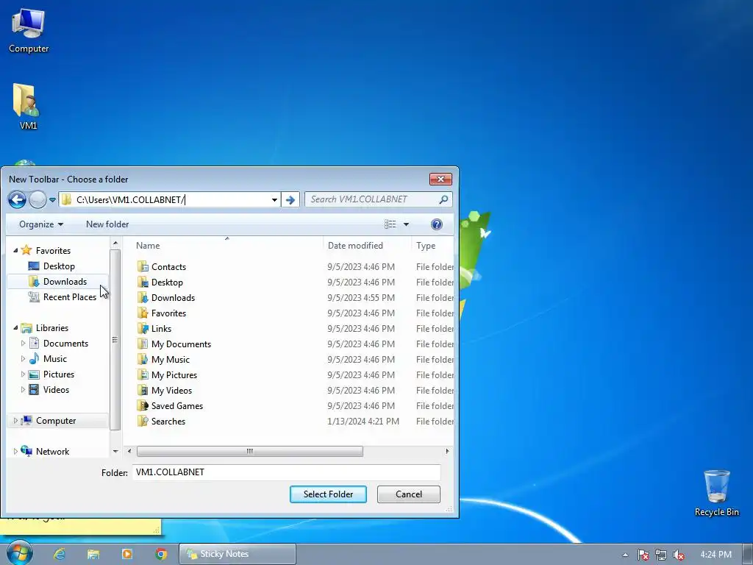
Task: Sort by the Type column header
Action: tap(426, 246)
